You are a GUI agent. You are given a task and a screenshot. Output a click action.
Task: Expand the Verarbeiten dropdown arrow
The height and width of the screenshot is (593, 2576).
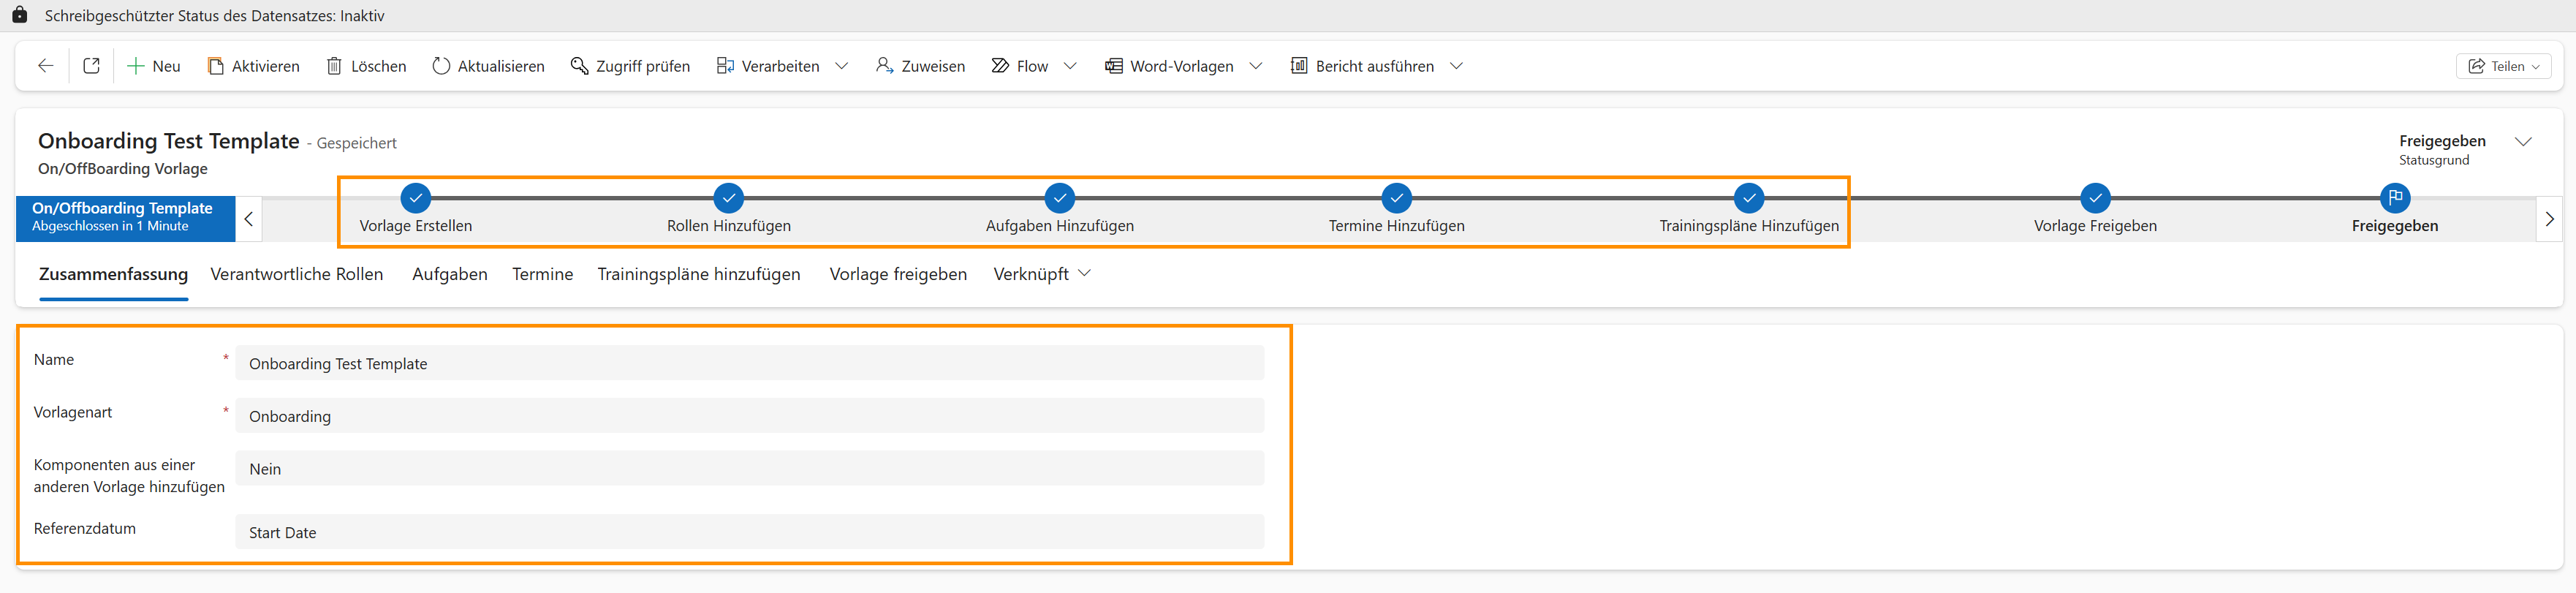click(x=842, y=66)
